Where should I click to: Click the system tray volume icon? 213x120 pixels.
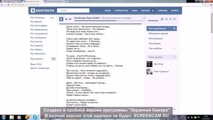(189, 117)
